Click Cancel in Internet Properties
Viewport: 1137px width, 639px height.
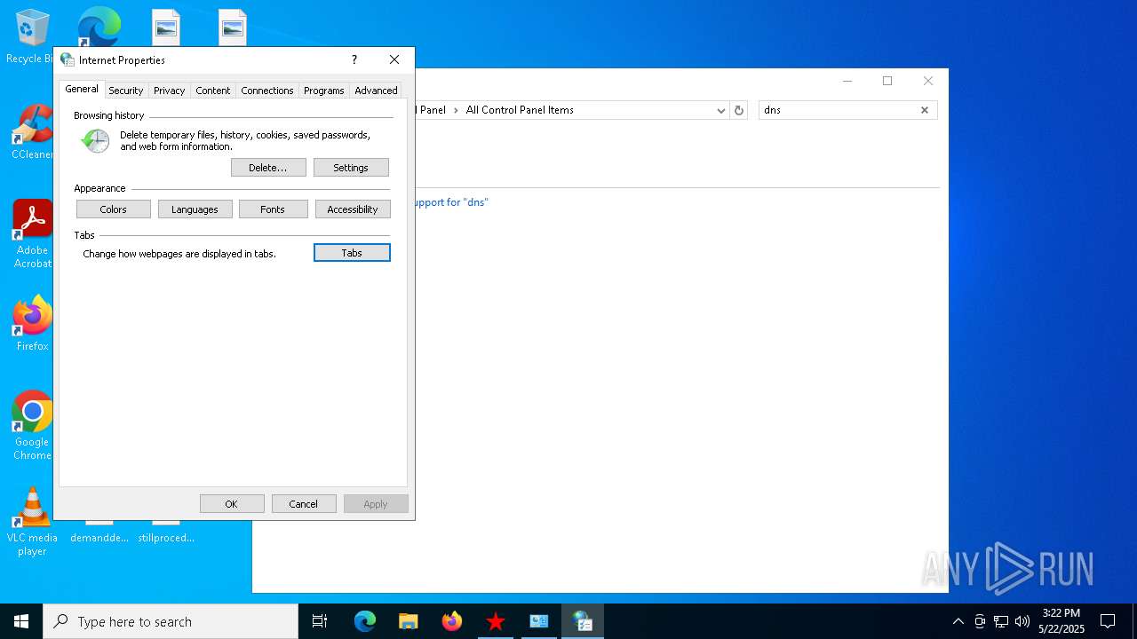(x=304, y=504)
